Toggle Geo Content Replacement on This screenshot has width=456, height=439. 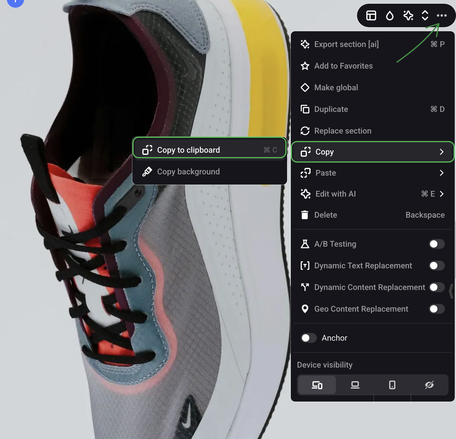[437, 309]
